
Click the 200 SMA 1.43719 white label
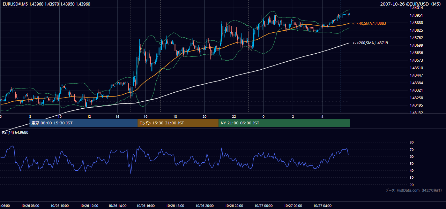point(370,43)
